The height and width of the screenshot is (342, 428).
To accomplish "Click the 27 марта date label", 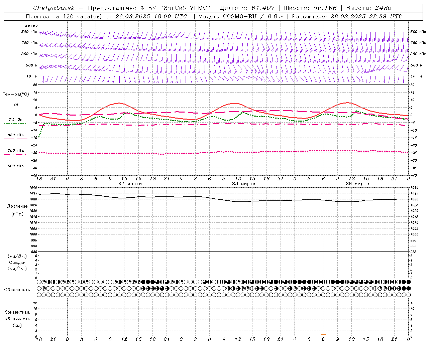I will [x=130, y=184].
